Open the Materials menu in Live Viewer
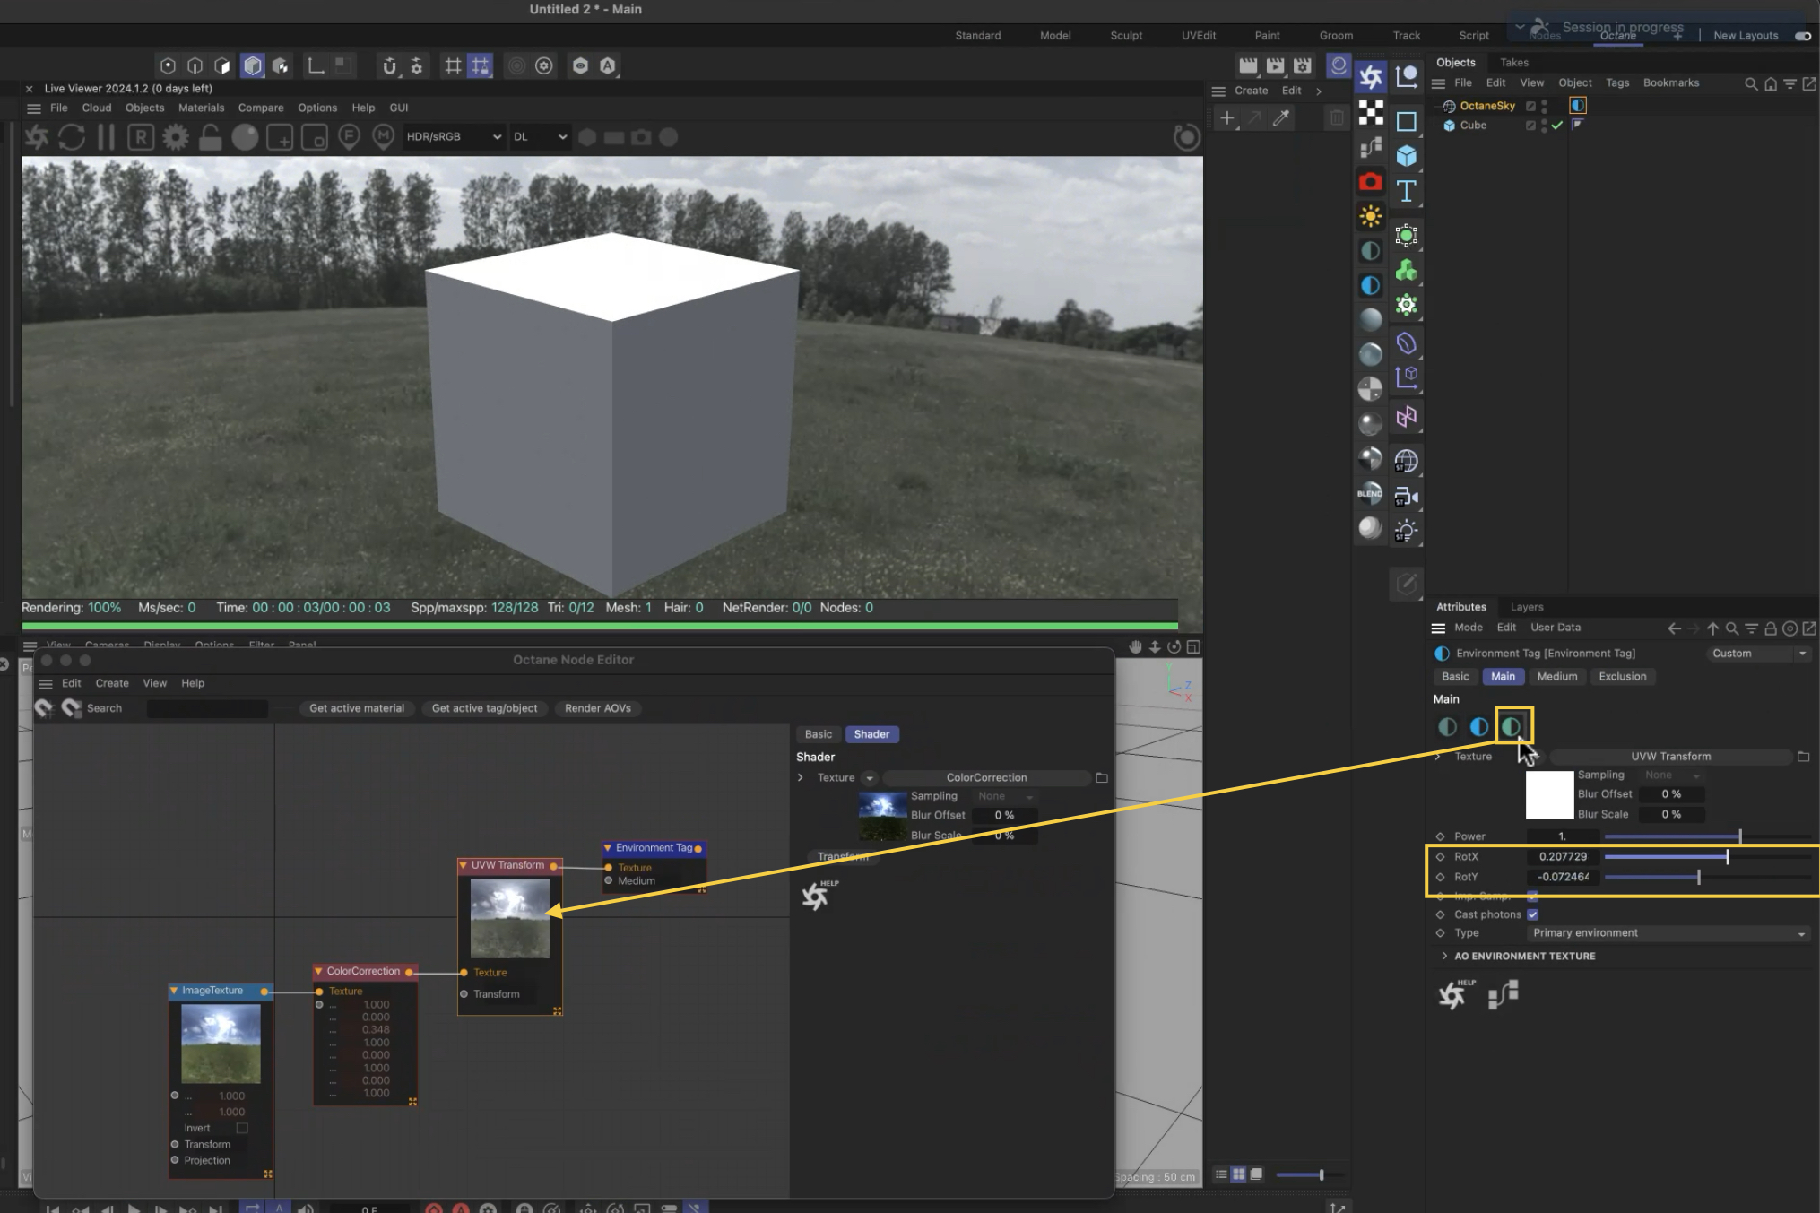1820x1213 pixels. click(x=201, y=108)
